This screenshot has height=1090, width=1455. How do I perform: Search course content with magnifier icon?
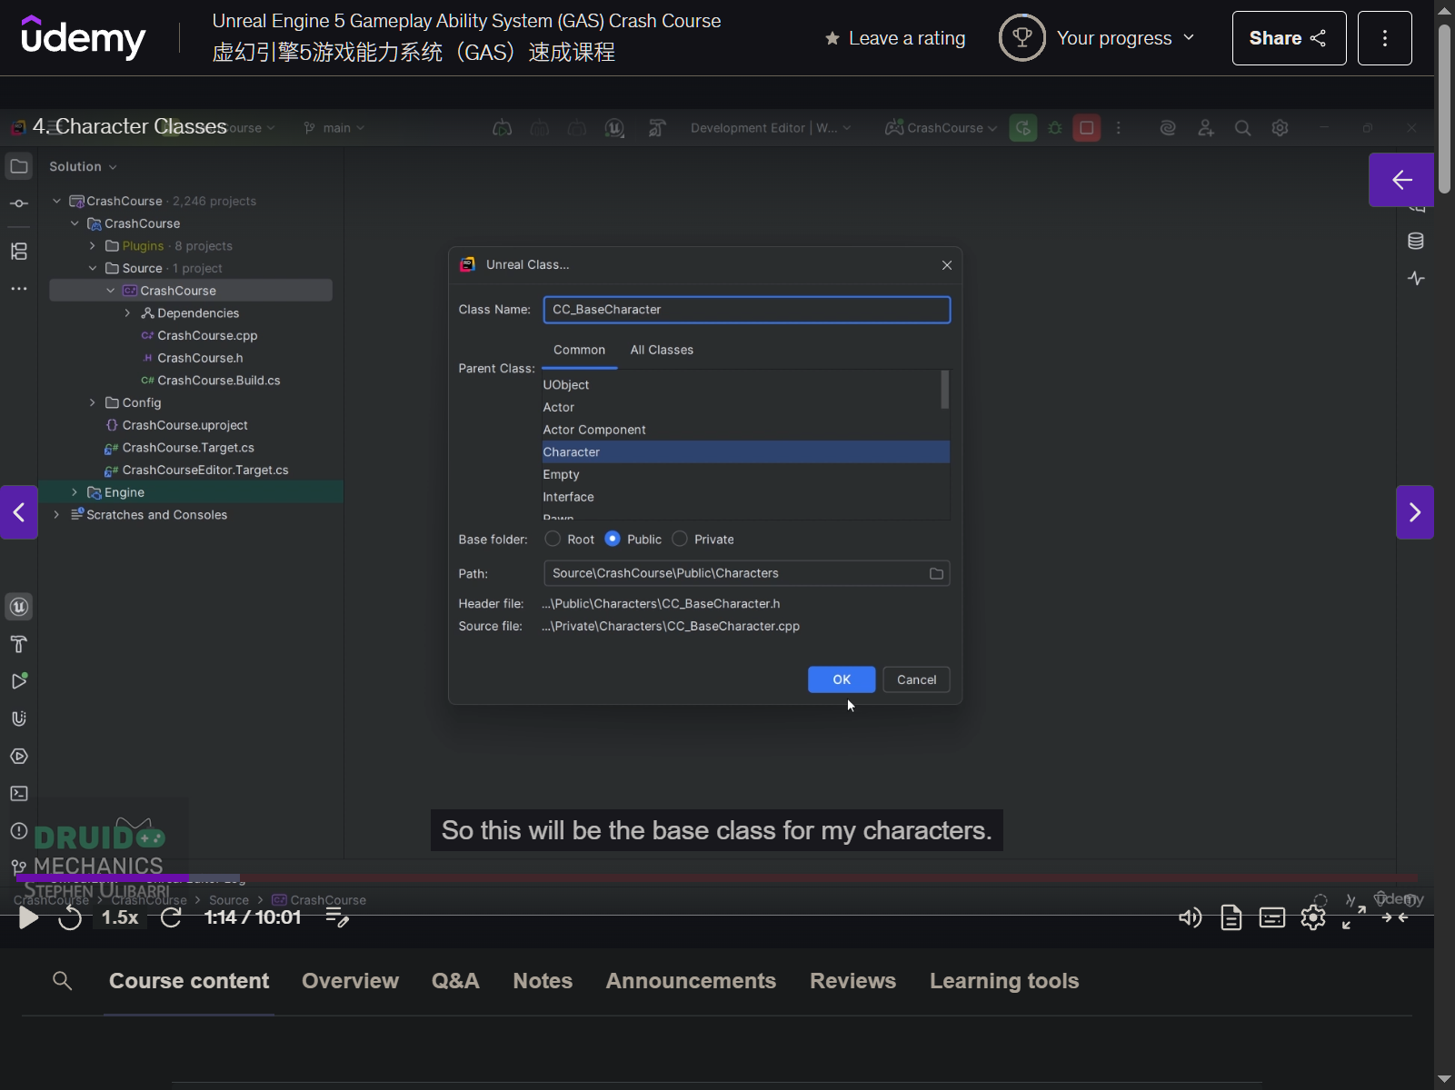[63, 981]
